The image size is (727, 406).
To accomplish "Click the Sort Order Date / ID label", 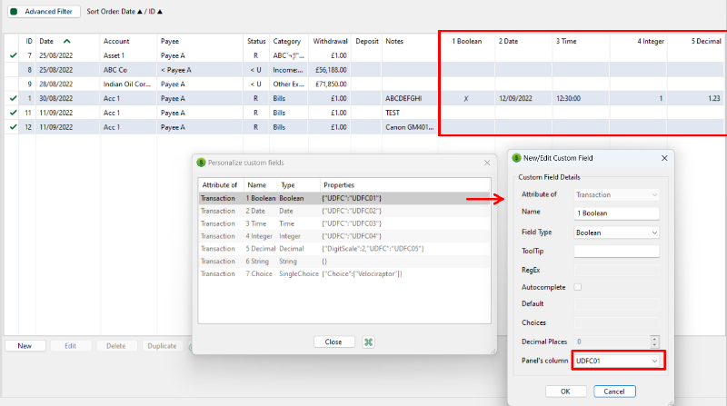I will point(124,12).
